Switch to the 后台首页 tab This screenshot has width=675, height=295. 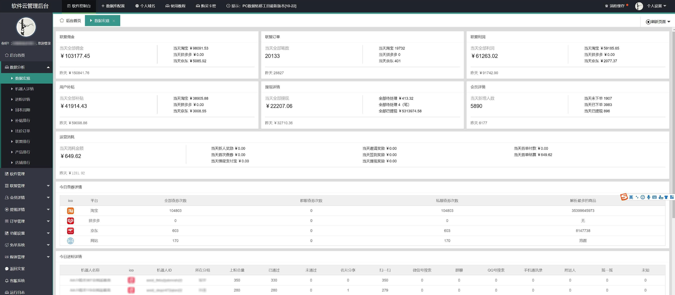click(x=71, y=21)
